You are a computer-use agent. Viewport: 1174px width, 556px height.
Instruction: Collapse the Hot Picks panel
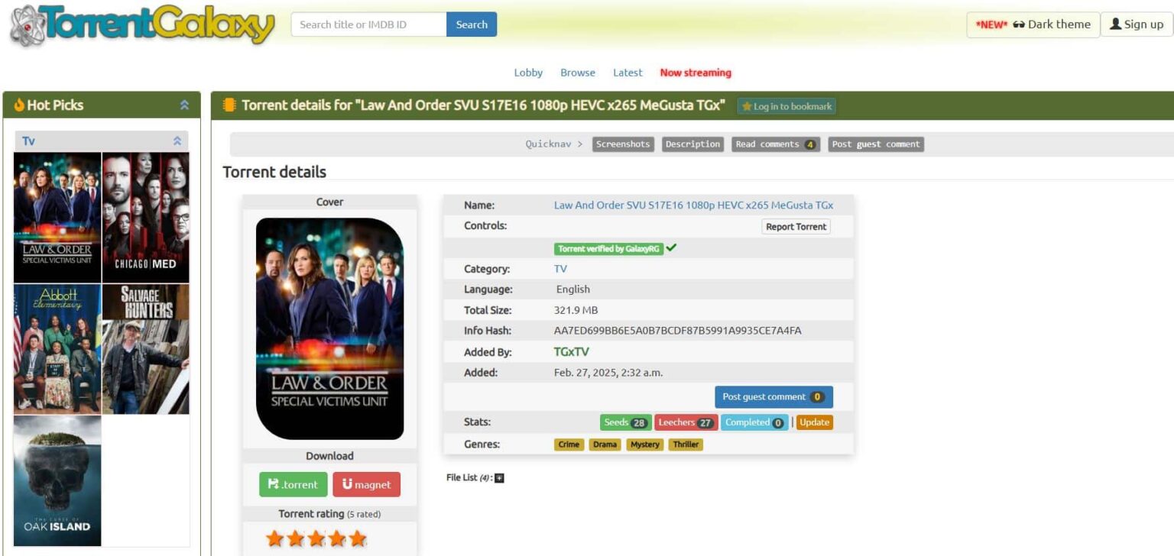click(x=184, y=105)
